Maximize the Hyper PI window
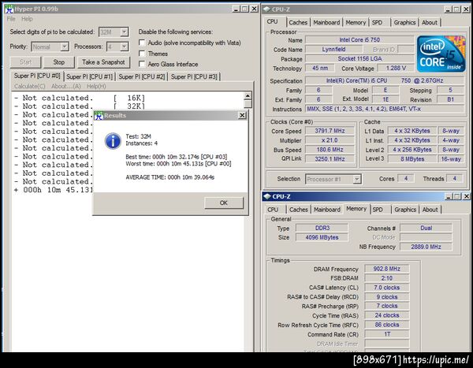 (x=244, y=9)
